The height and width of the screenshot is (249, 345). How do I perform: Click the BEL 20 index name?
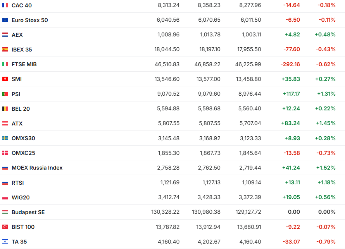[21, 109]
